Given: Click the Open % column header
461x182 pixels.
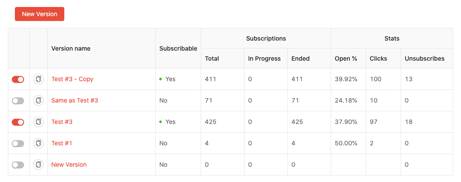Looking at the screenshot, I should coord(346,58).
